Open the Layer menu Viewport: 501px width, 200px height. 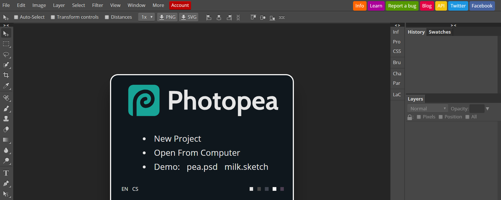59,5
